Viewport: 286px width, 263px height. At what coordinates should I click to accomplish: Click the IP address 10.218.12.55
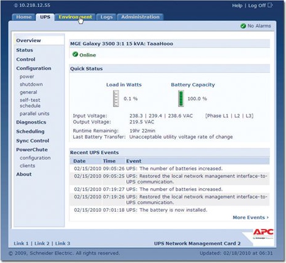pos(35,5)
